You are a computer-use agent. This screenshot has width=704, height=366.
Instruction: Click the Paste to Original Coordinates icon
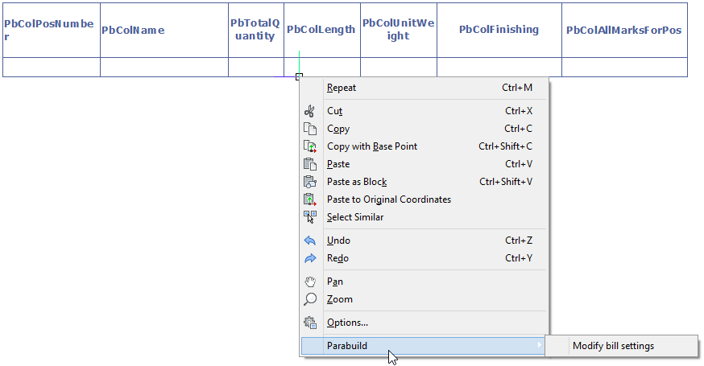(310, 199)
